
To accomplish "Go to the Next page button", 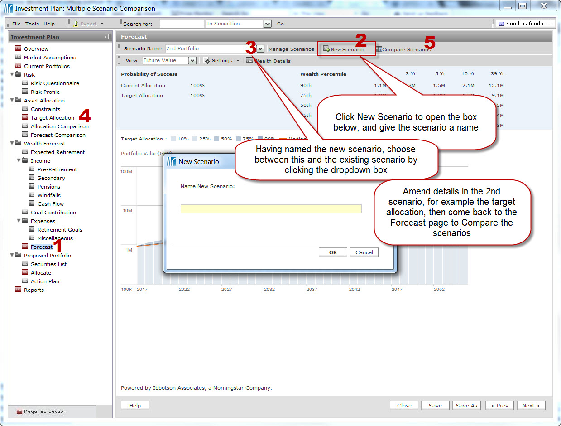I will (531, 406).
